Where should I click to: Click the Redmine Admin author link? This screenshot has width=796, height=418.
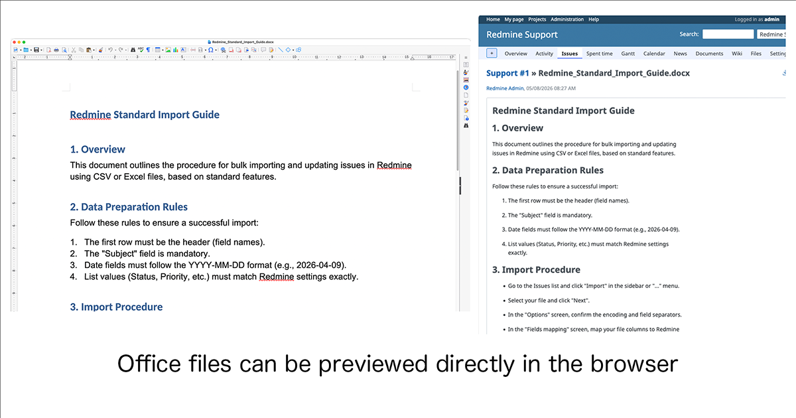pos(505,88)
